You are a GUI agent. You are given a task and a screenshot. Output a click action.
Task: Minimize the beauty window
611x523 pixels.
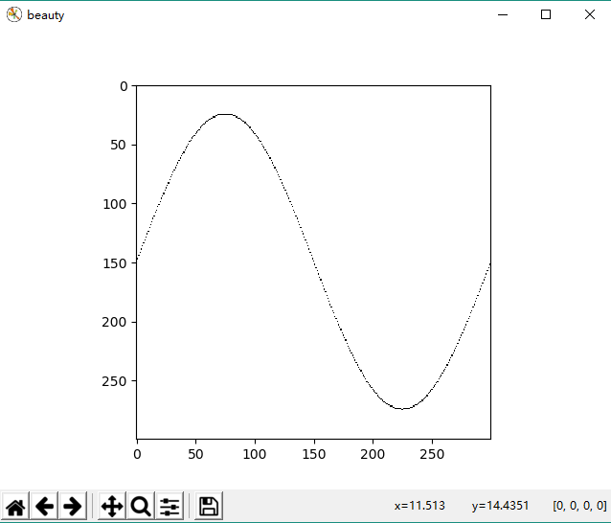pos(503,14)
